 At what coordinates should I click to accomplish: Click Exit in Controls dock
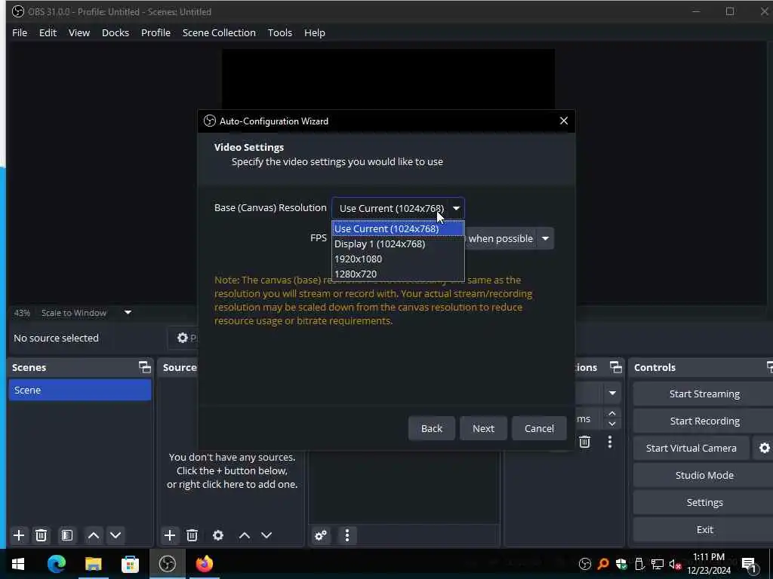pos(704,529)
